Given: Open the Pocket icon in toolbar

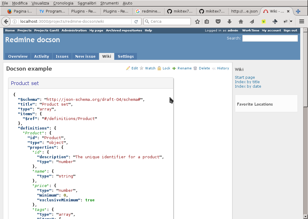Looking at the screenshot, I should click(x=218, y=22).
